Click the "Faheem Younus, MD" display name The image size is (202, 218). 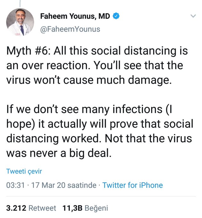tap(75, 16)
